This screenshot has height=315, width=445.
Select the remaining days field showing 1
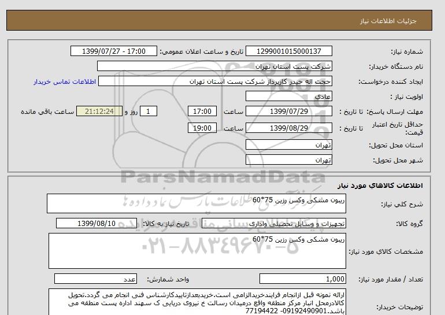[149, 111]
